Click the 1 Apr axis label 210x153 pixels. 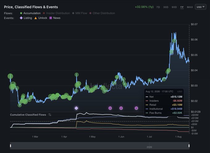coord(64,137)
